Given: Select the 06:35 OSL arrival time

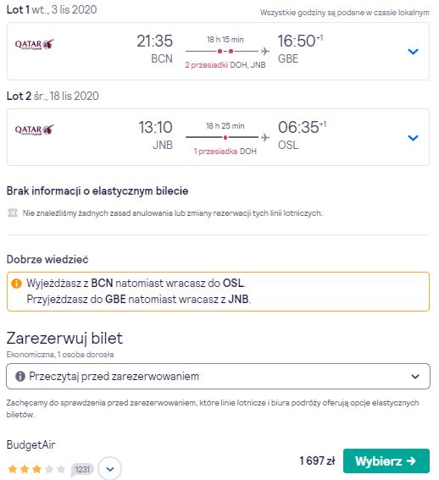Looking at the screenshot, I should point(298,127).
